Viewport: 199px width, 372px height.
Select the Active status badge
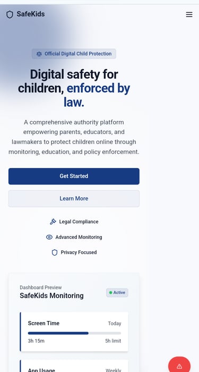pyautogui.click(x=117, y=292)
